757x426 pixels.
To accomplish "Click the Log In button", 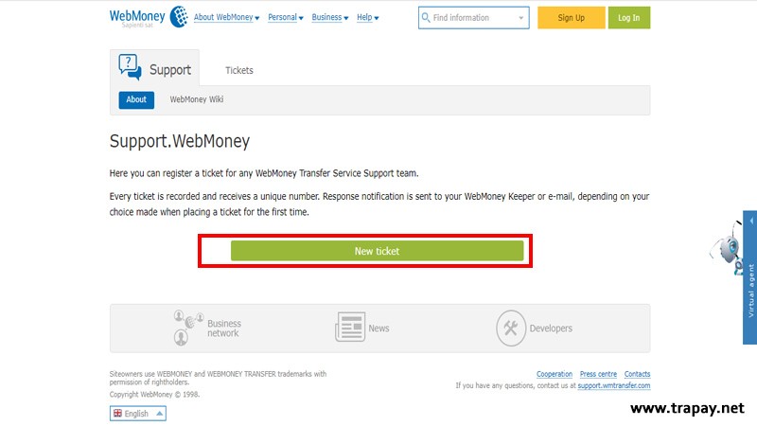I will coord(628,18).
